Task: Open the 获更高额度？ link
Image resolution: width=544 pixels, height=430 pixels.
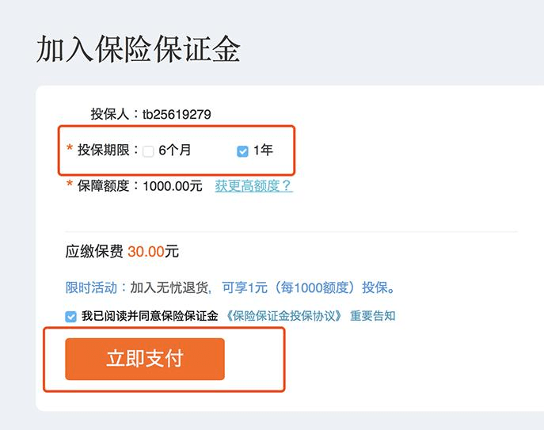Action: coord(253,186)
